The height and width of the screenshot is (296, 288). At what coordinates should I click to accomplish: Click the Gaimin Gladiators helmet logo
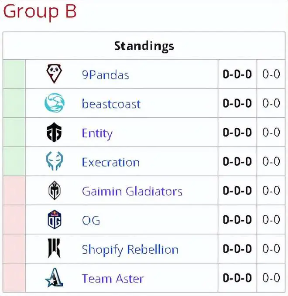(x=55, y=190)
